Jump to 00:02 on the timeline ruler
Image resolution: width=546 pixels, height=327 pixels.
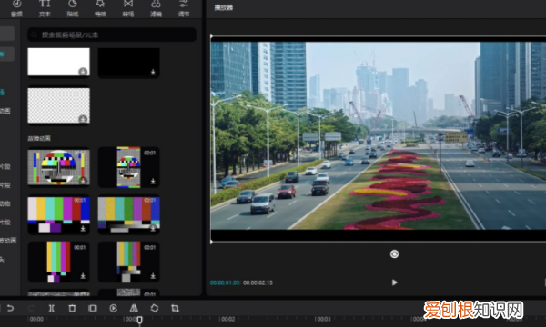(228, 319)
